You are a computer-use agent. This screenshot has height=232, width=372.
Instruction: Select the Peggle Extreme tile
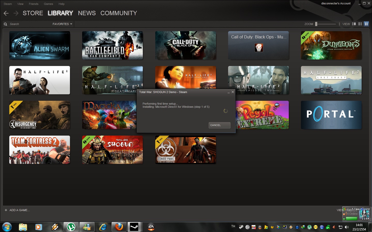pyautogui.click(x=262, y=115)
